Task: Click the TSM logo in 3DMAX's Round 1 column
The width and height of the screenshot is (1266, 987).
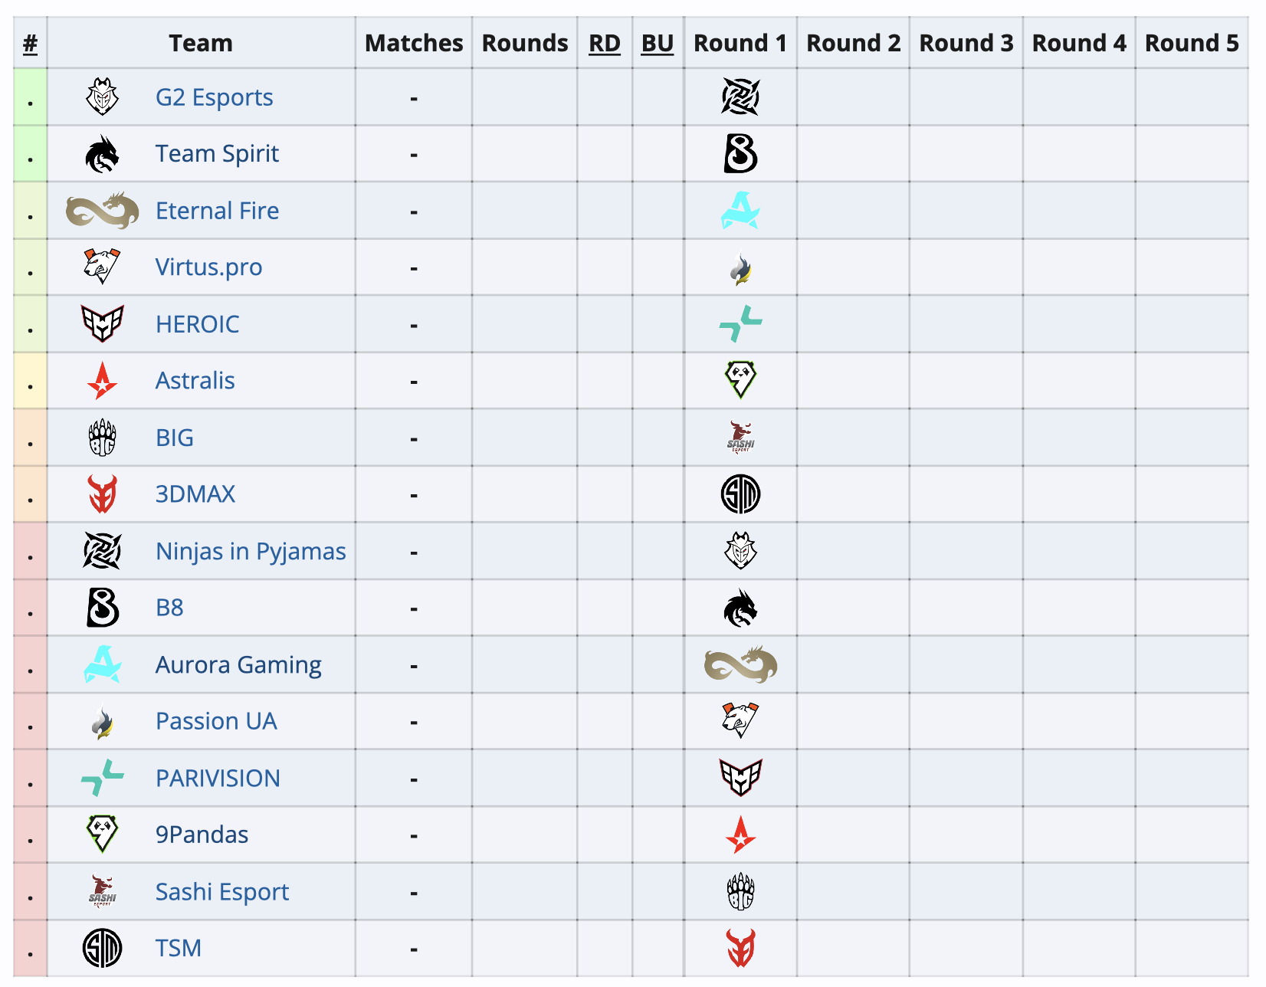Action: [x=740, y=493]
